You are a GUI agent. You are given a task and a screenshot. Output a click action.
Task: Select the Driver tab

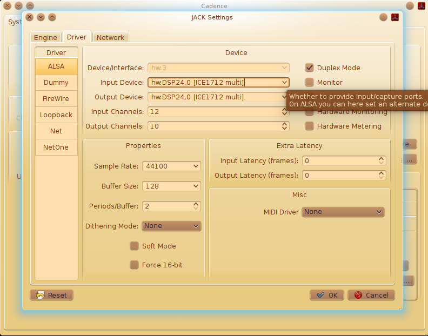coord(77,37)
